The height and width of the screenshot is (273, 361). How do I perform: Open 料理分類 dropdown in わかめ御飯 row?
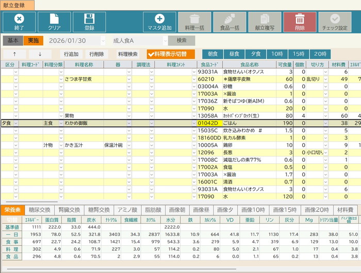click(x=61, y=123)
